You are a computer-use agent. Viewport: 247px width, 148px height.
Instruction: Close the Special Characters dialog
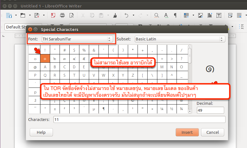pyautogui.click(x=30, y=29)
